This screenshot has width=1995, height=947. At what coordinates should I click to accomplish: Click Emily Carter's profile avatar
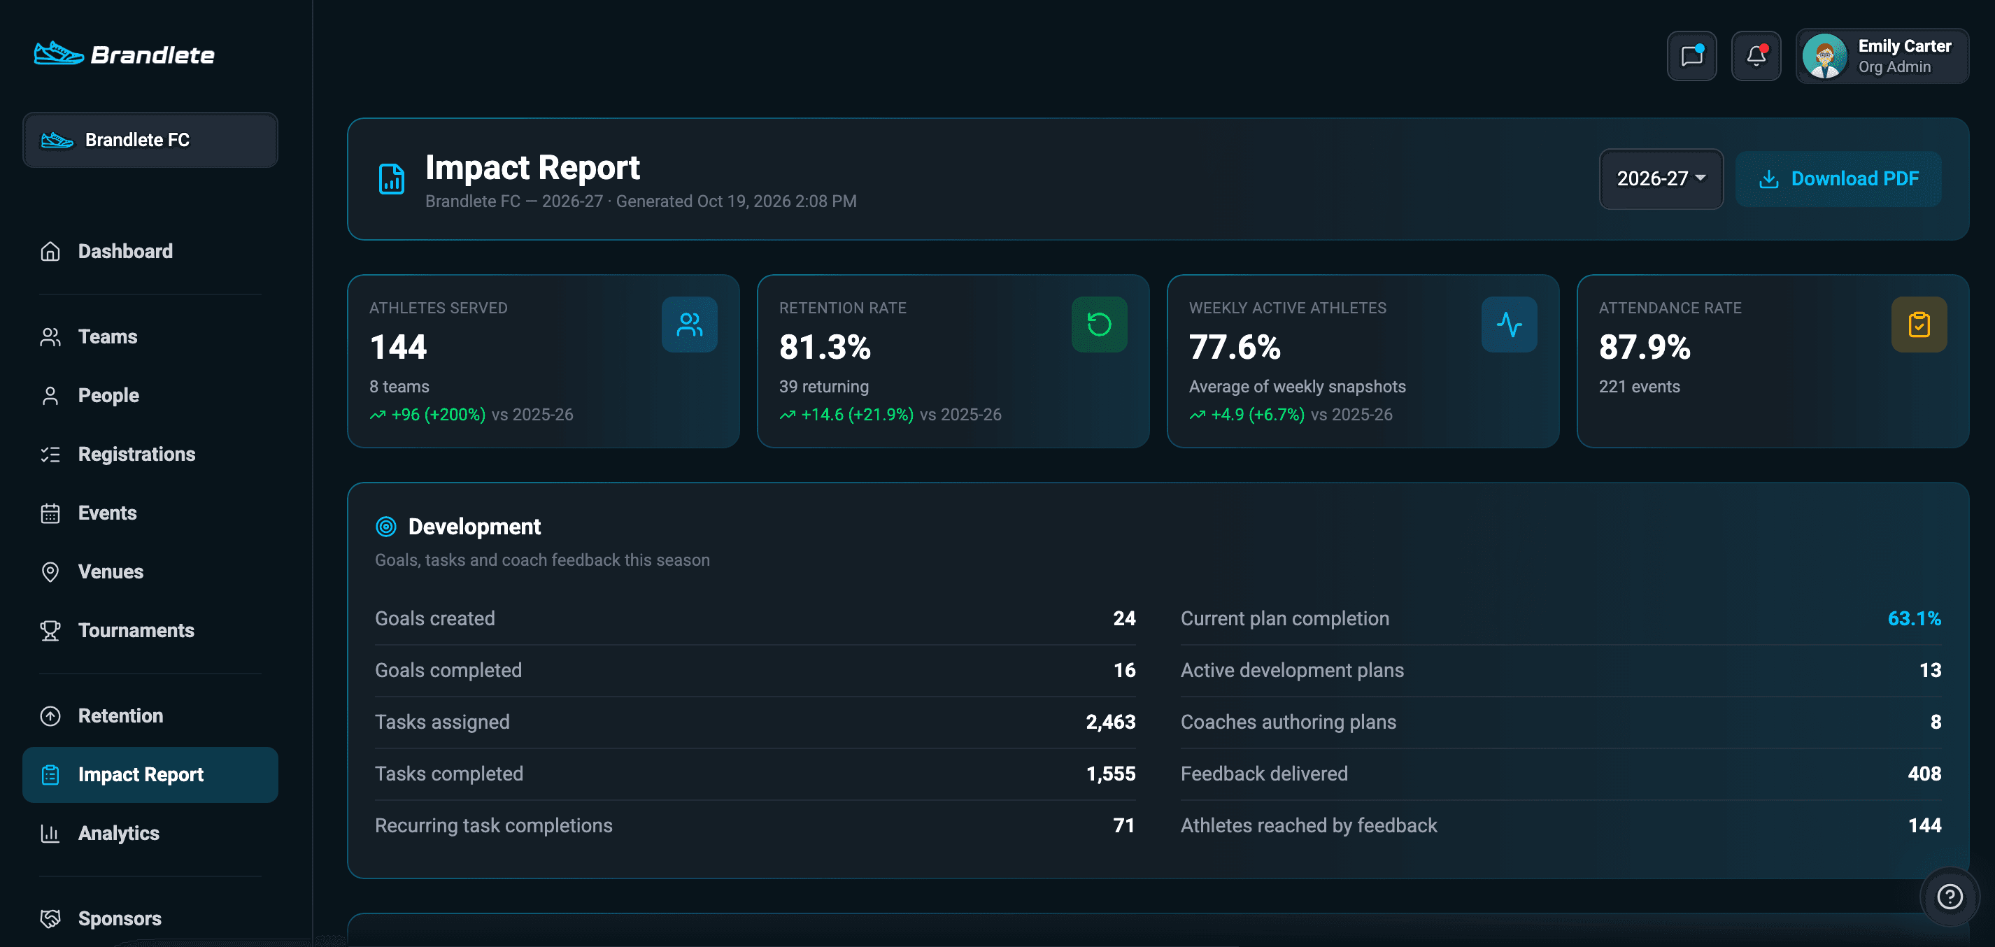click(1824, 56)
